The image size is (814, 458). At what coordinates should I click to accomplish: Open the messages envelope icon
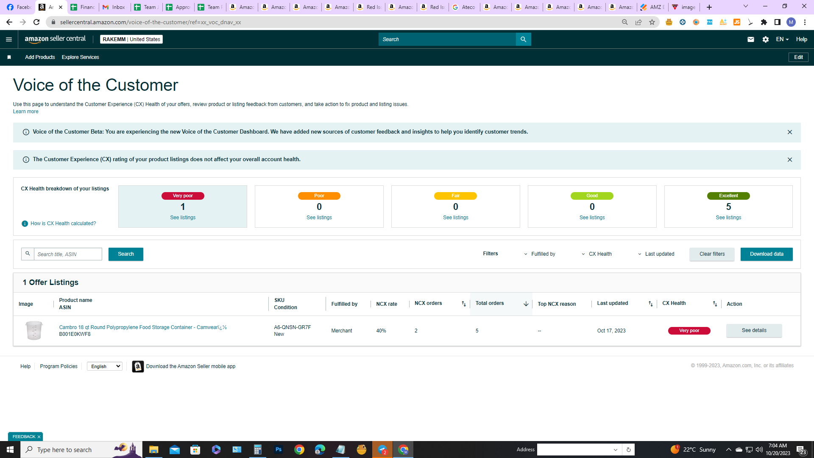(x=751, y=39)
